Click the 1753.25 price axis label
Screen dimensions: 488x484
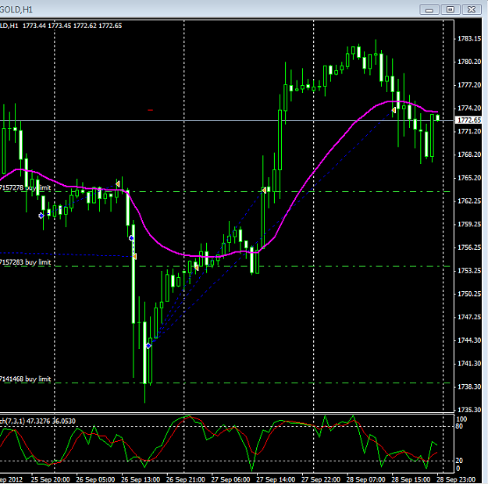tap(469, 271)
